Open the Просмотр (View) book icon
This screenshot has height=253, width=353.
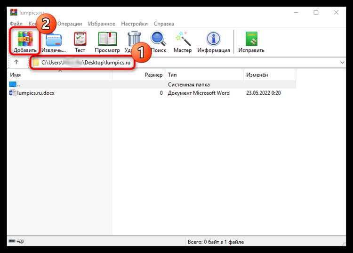(107, 39)
